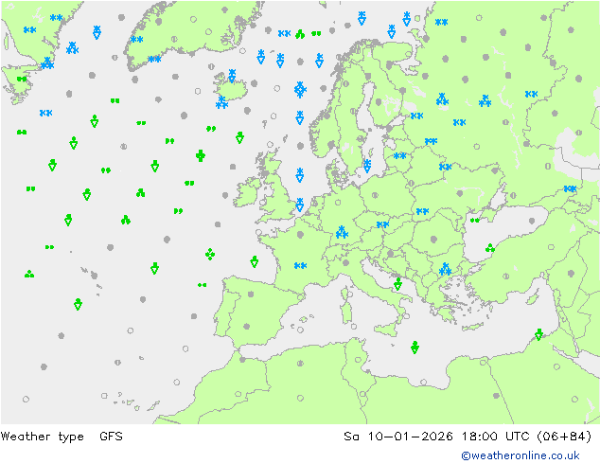Click the heavy snow symbol southwest of Iceland
600x464 pixels.
(x=222, y=102)
